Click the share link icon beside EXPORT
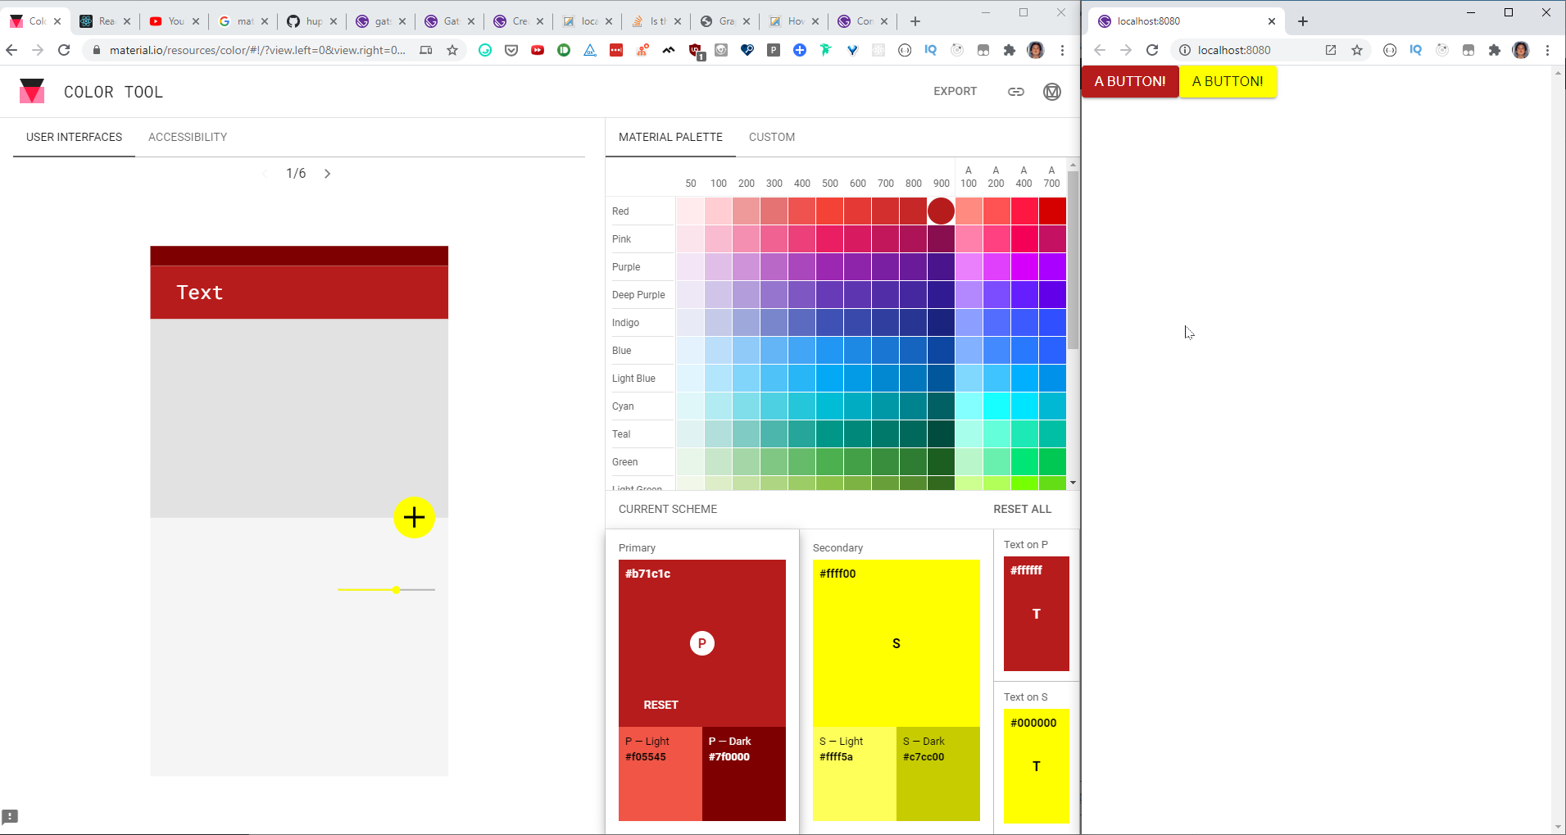 (x=1015, y=92)
